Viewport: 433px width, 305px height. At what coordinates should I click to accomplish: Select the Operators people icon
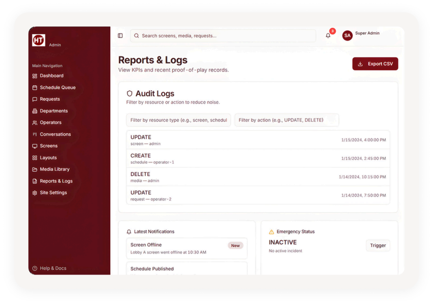pyautogui.click(x=35, y=123)
